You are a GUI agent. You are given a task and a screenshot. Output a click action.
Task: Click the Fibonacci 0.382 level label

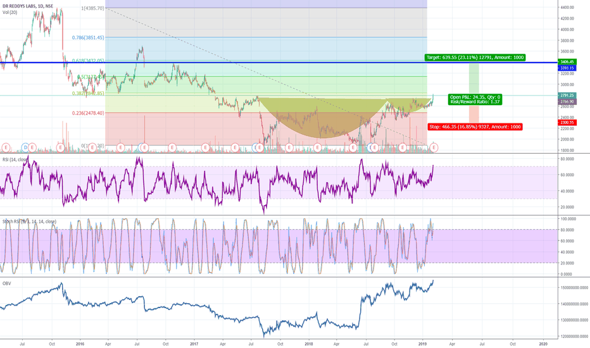88,93
